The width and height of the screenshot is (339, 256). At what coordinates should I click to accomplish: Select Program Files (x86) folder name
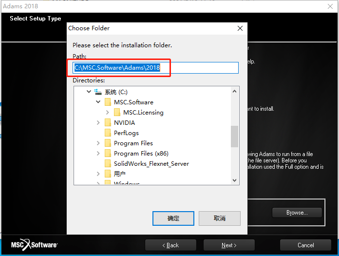pyautogui.click(x=141, y=154)
